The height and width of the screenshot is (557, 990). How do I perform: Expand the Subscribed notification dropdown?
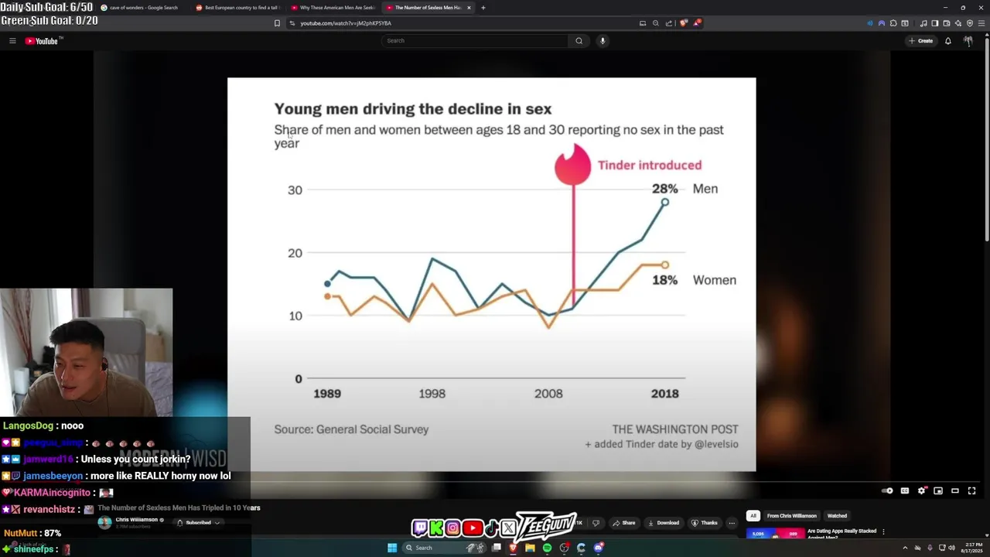pos(199,523)
